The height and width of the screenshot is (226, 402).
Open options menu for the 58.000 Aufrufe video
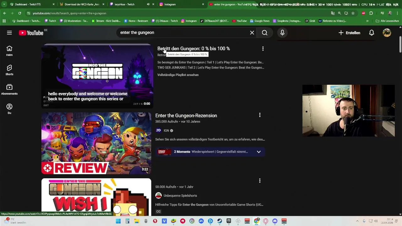[x=260, y=181]
